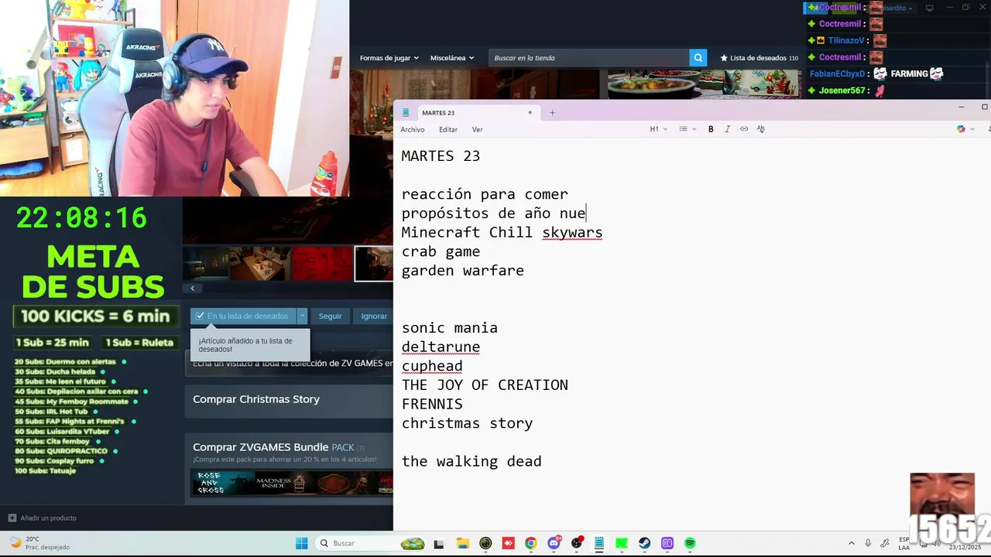Click the Notepad app icon in title bar
991x557 pixels.
tap(406, 113)
